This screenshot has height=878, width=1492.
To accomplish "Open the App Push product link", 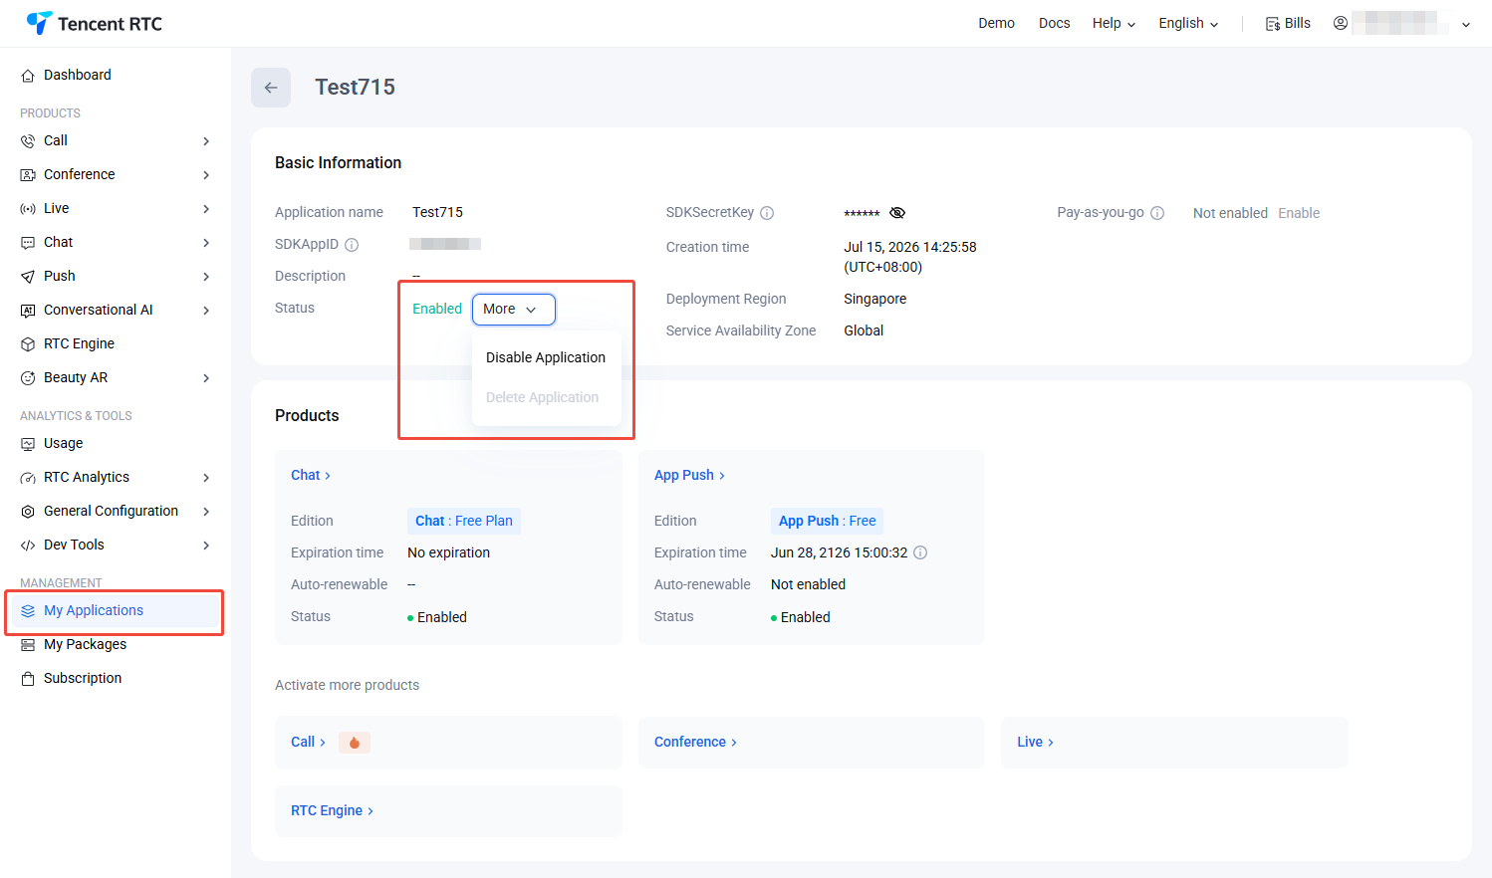I will point(689,475).
